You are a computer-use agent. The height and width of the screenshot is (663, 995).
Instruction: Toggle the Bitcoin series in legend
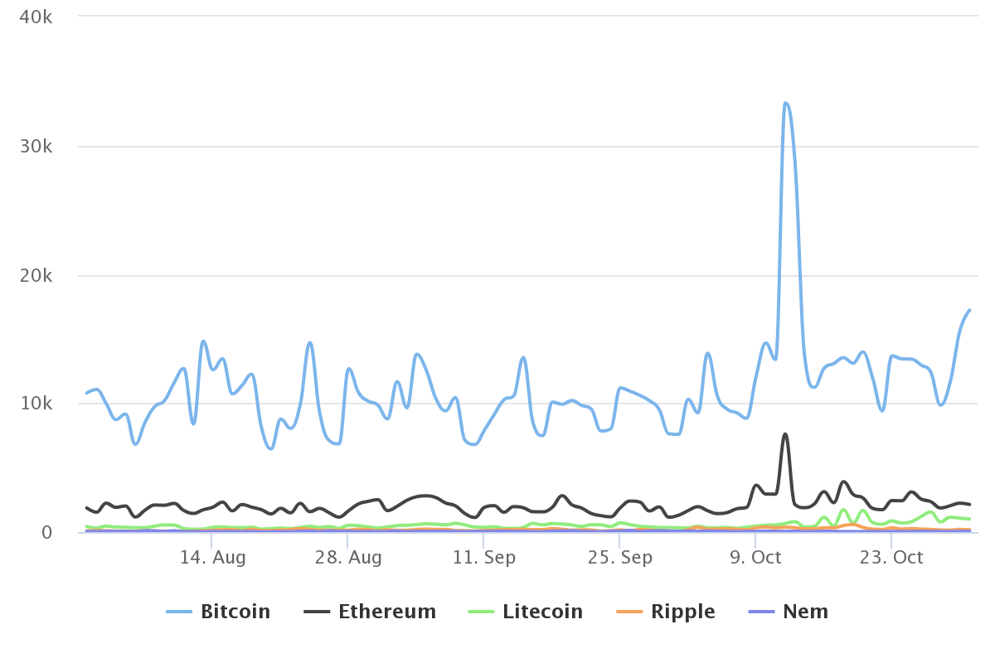235,612
